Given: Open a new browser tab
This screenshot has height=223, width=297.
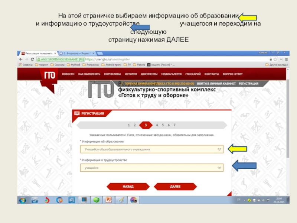Looking at the screenshot, I should [100, 54].
